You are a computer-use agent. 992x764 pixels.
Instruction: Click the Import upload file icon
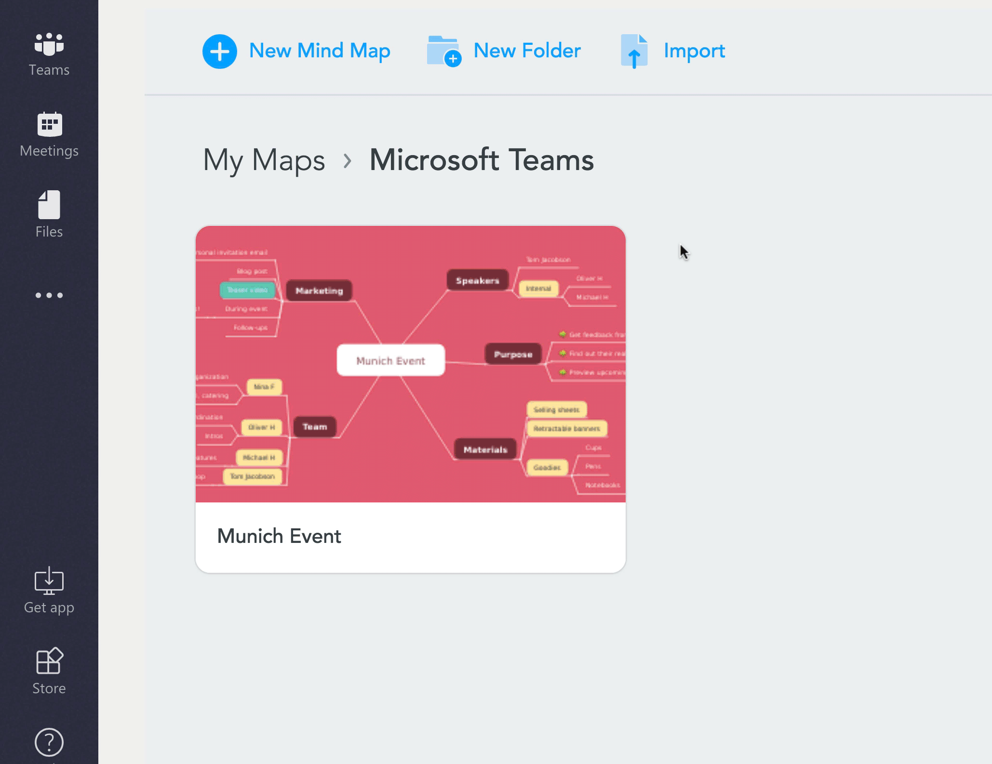pos(634,52)
